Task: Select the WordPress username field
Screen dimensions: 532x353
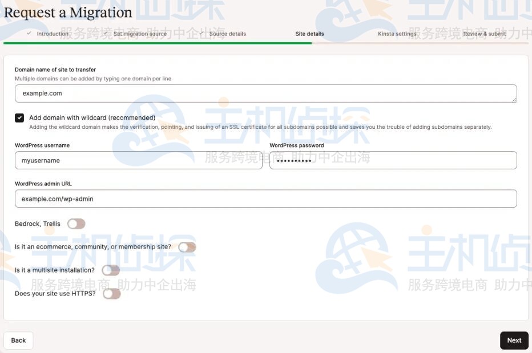Action: point(138,160)
